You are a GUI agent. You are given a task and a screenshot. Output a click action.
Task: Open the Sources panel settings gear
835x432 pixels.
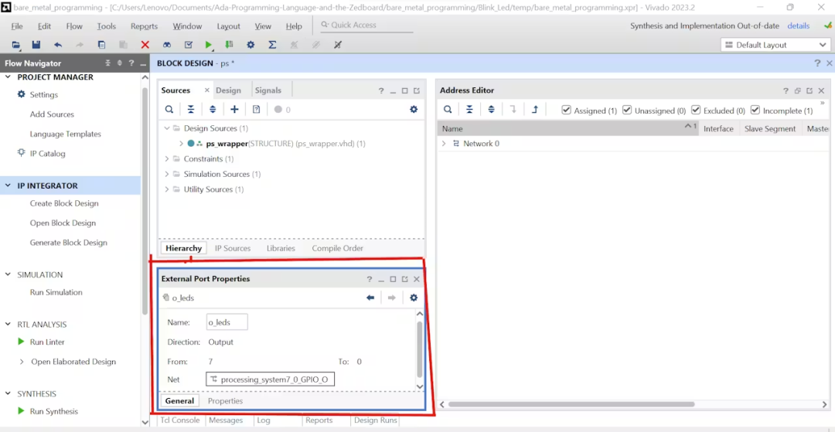414,110
